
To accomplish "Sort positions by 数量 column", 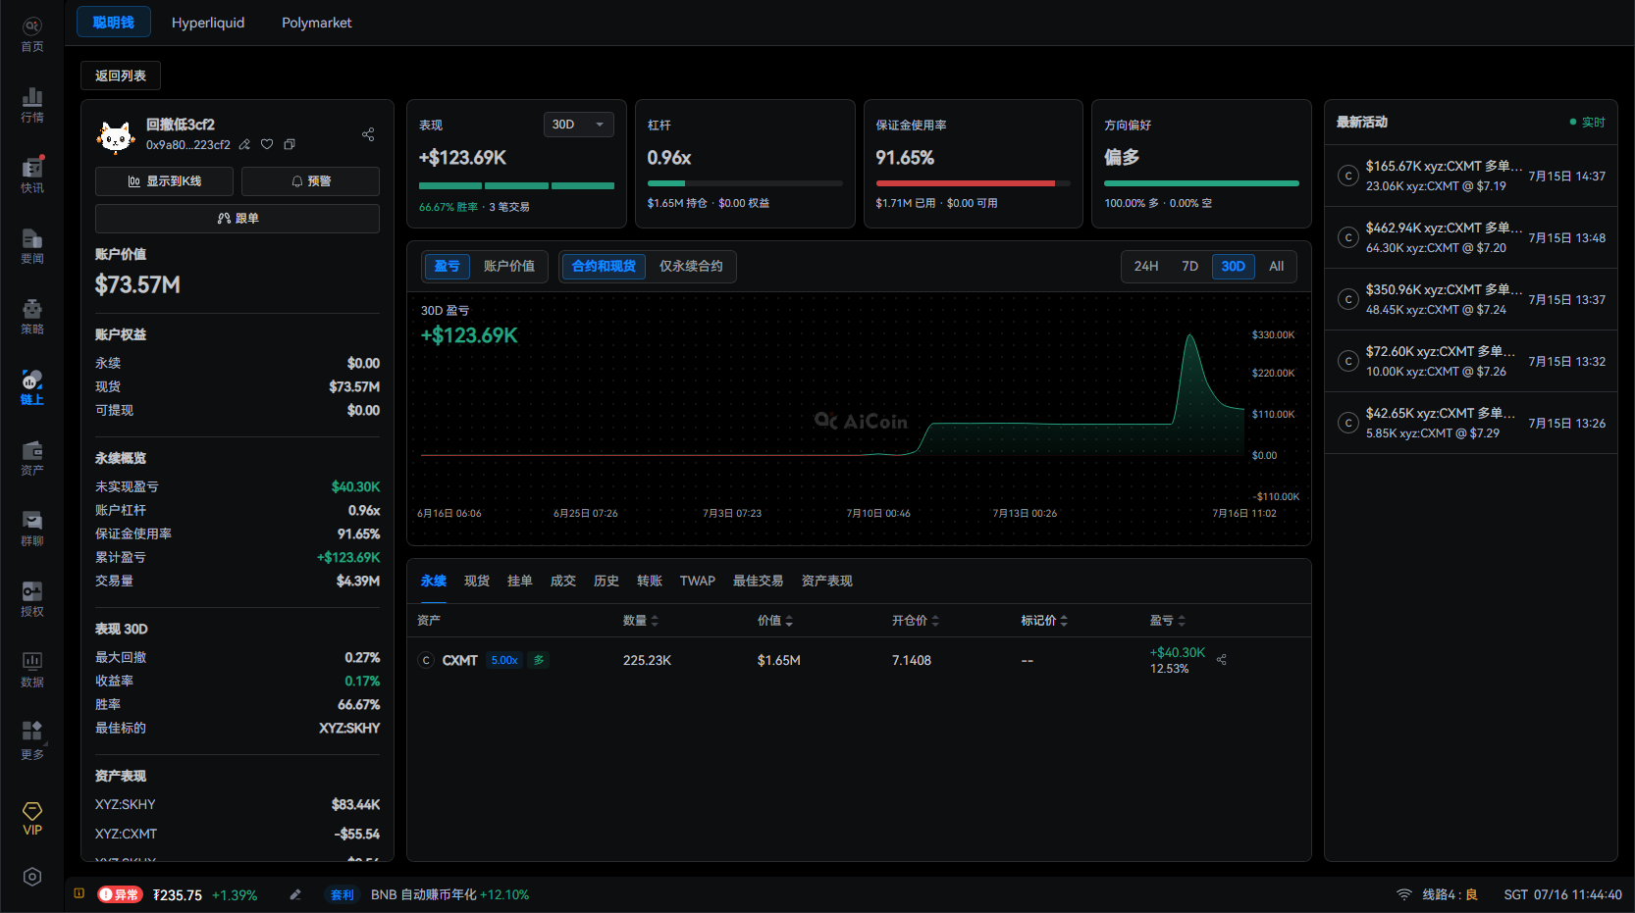I will (x=641, y=621).
